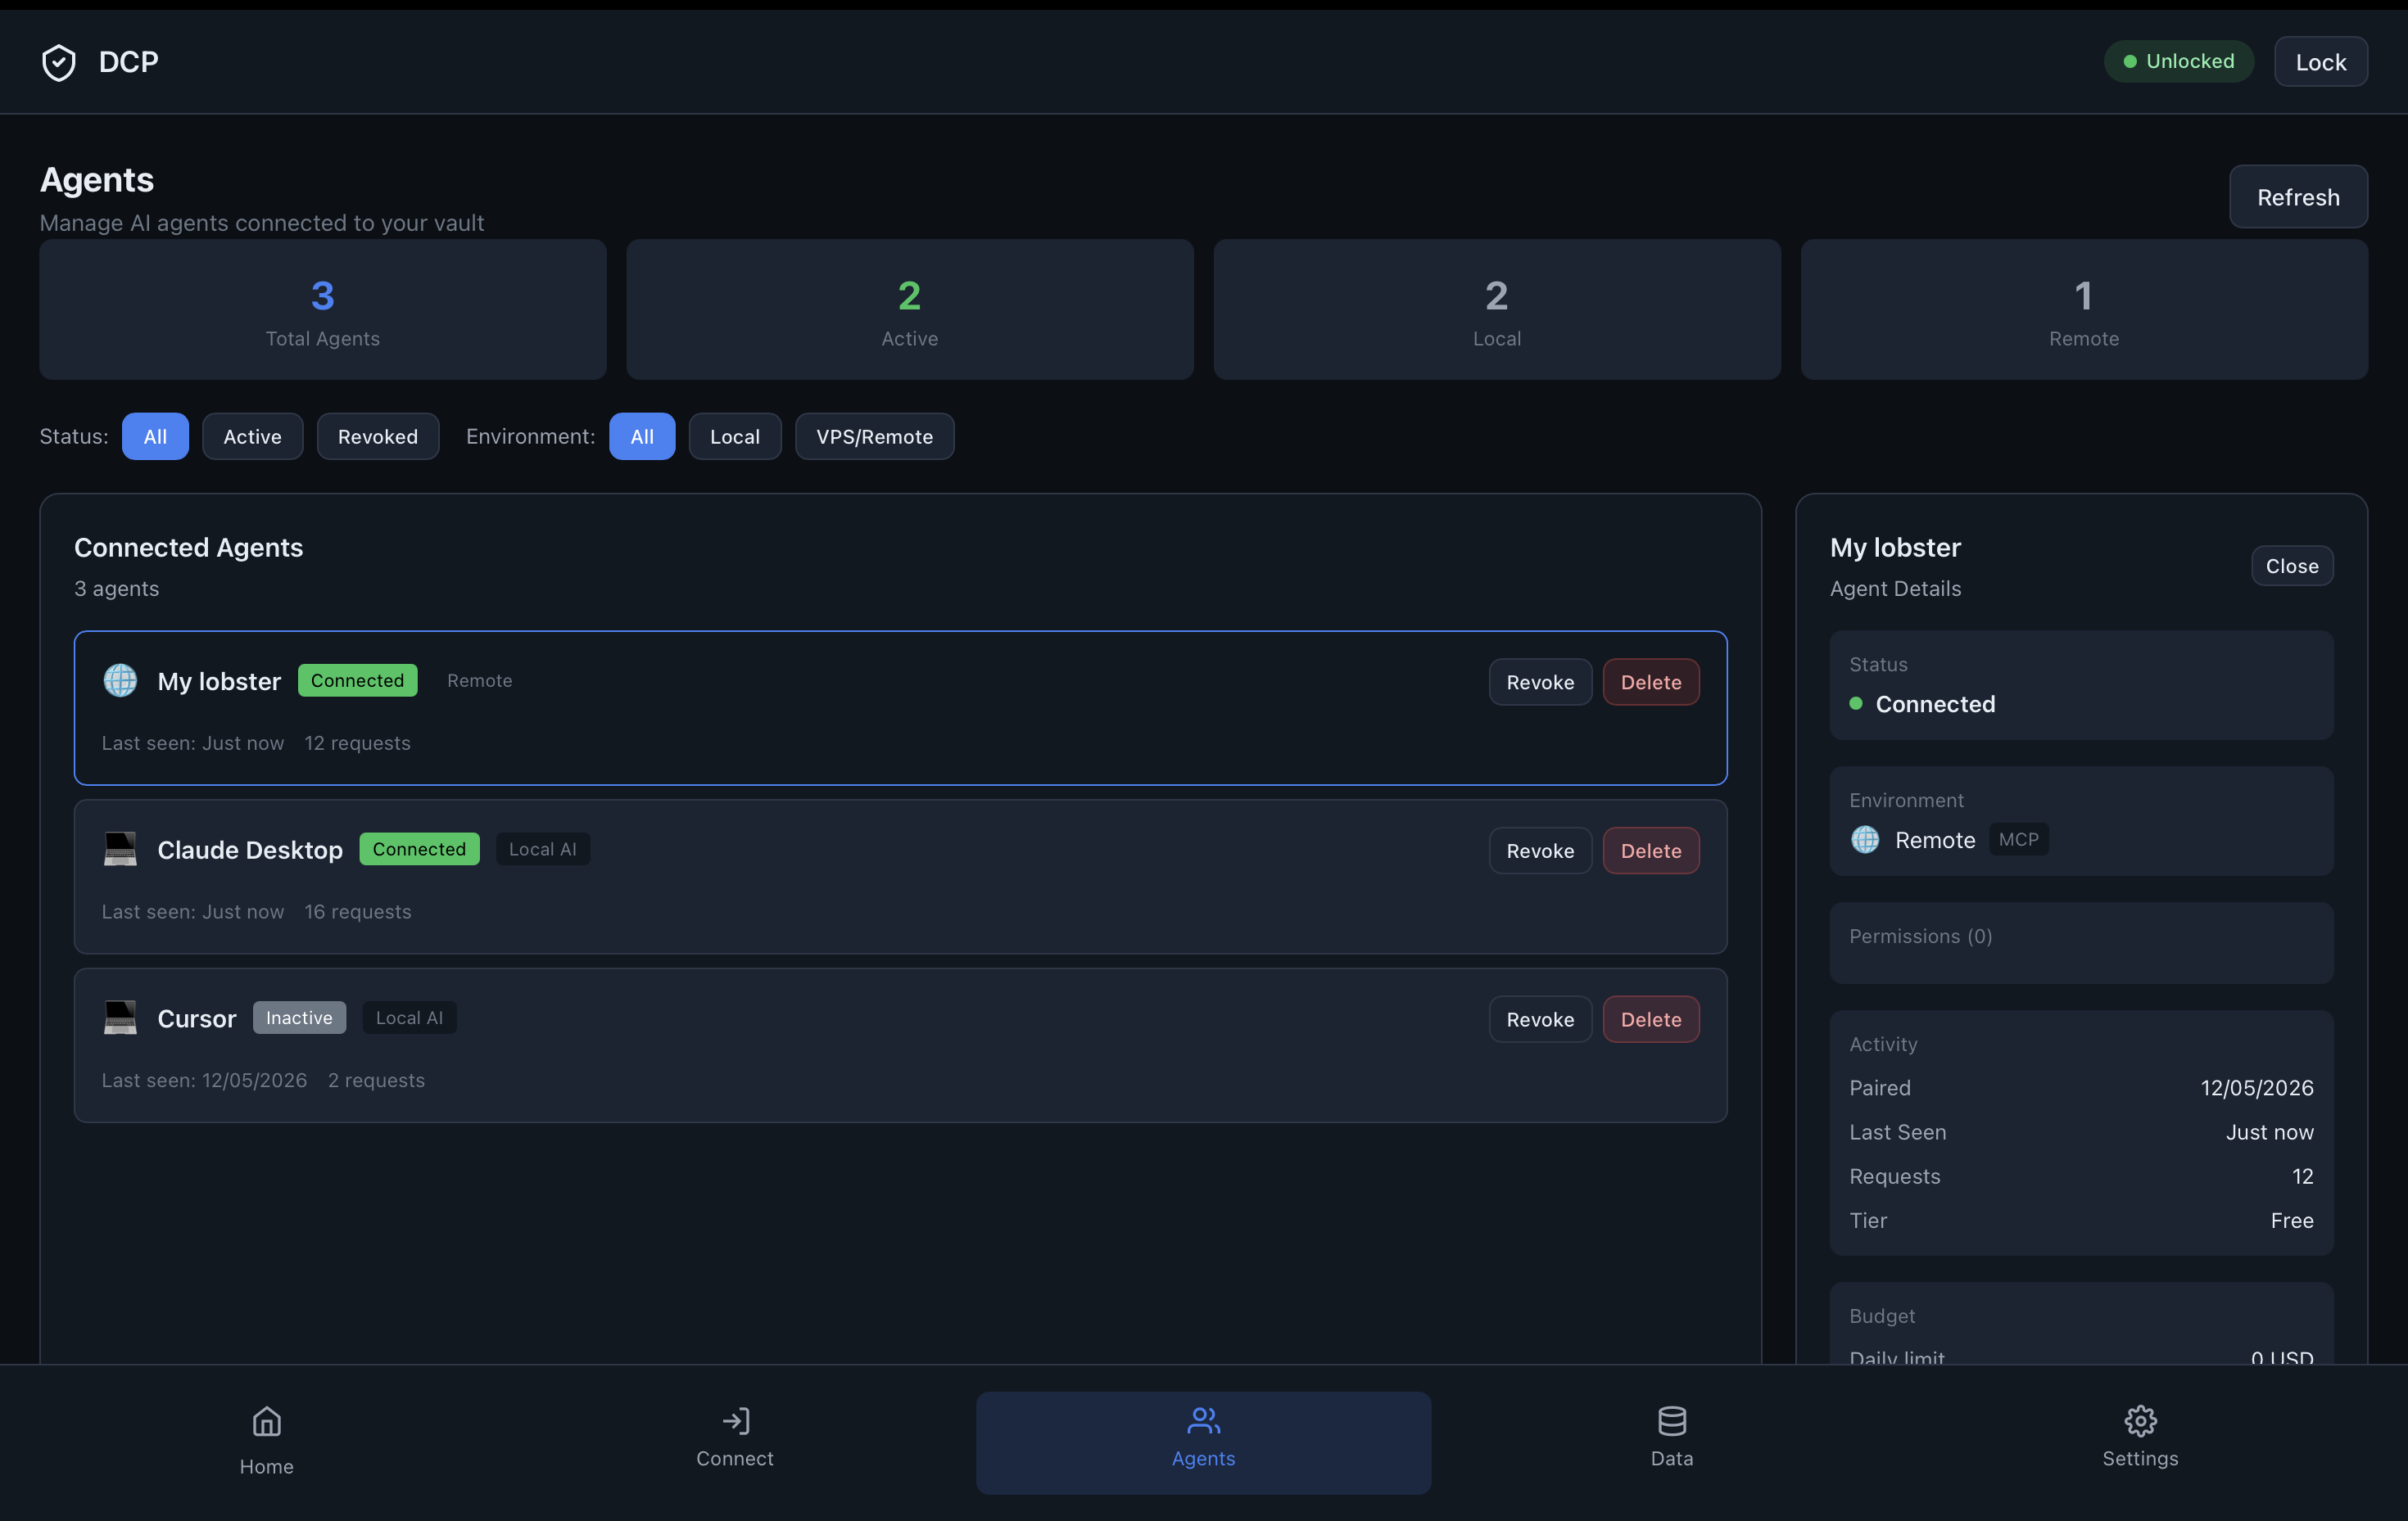The height and width of the screenshot is (1521, 2408).
Task: Open Connect from the bottom navigation
Action: 735,1442
